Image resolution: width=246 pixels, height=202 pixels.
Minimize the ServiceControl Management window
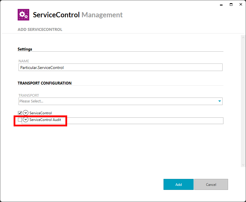(x=221, y=5)
